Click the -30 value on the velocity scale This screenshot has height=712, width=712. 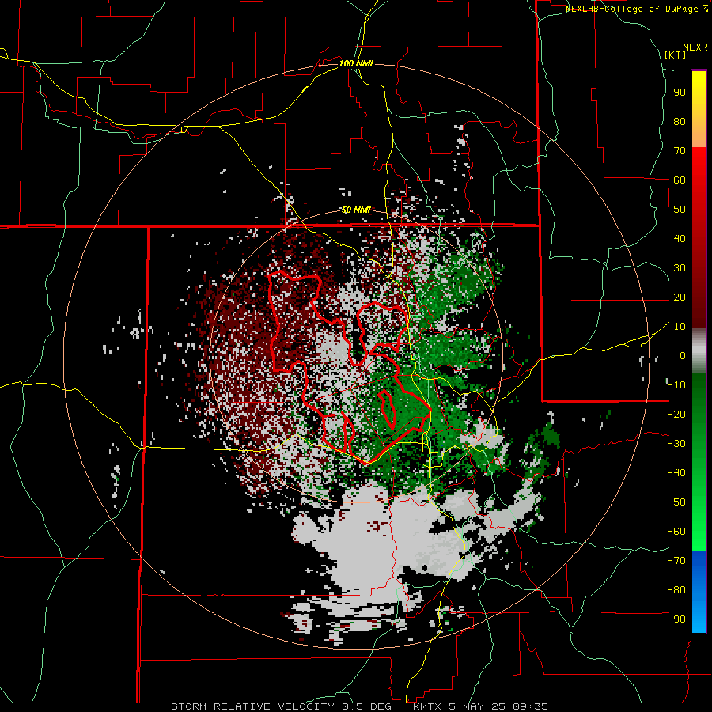pos(676,444)
